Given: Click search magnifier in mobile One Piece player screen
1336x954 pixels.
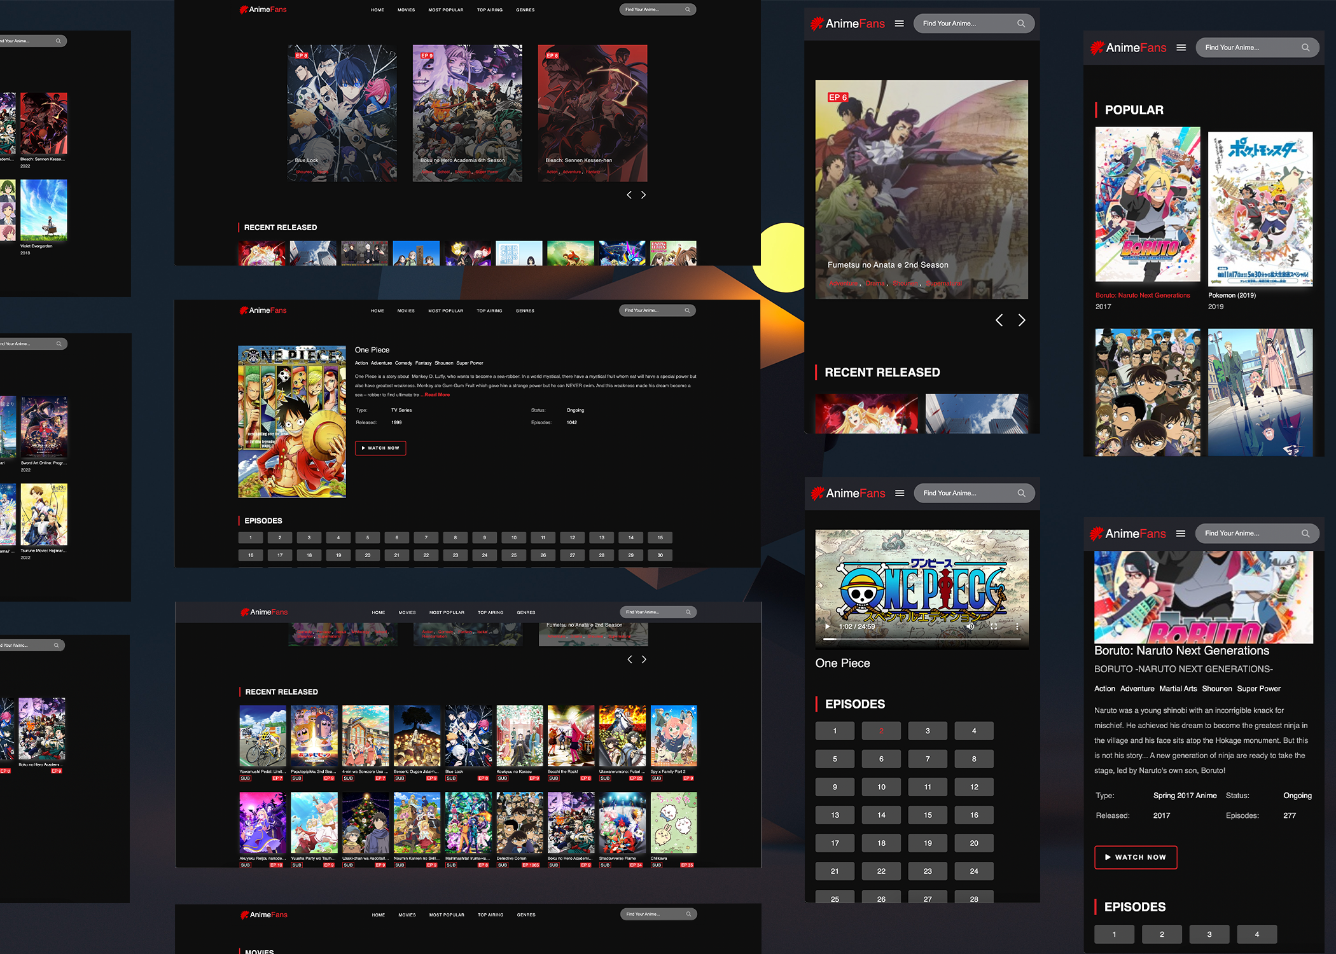Looking at the screenshot, I should pyautogui.click(x=1021, y=493).
